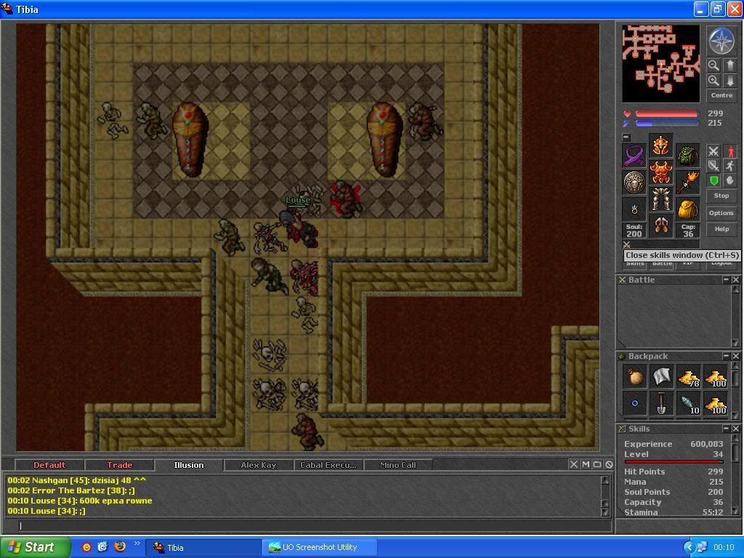Click the right sarcophagus
Image resolution: width=744 pixels, height=558 pixels.
(x=385, y=140)
